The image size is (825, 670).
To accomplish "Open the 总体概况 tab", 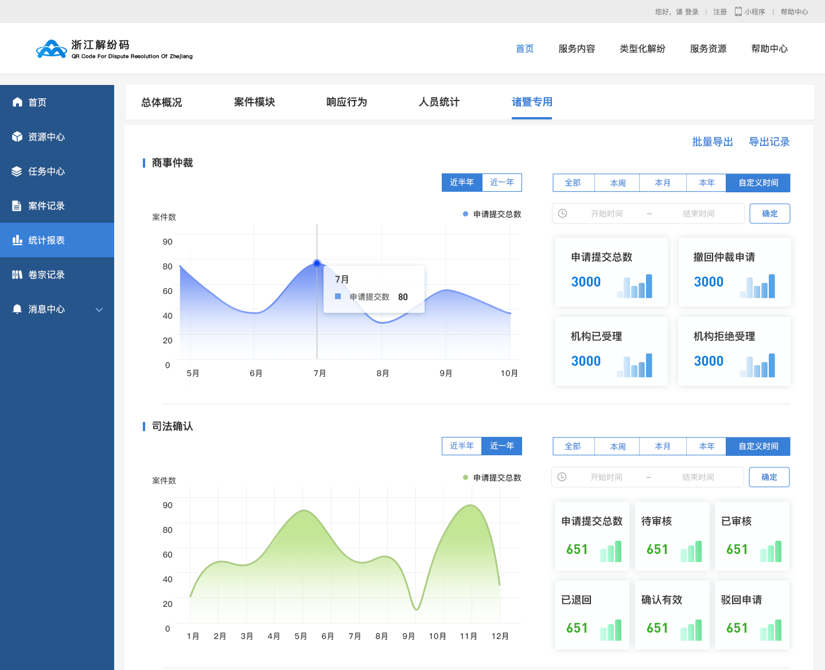I will [x=161, y=102].
